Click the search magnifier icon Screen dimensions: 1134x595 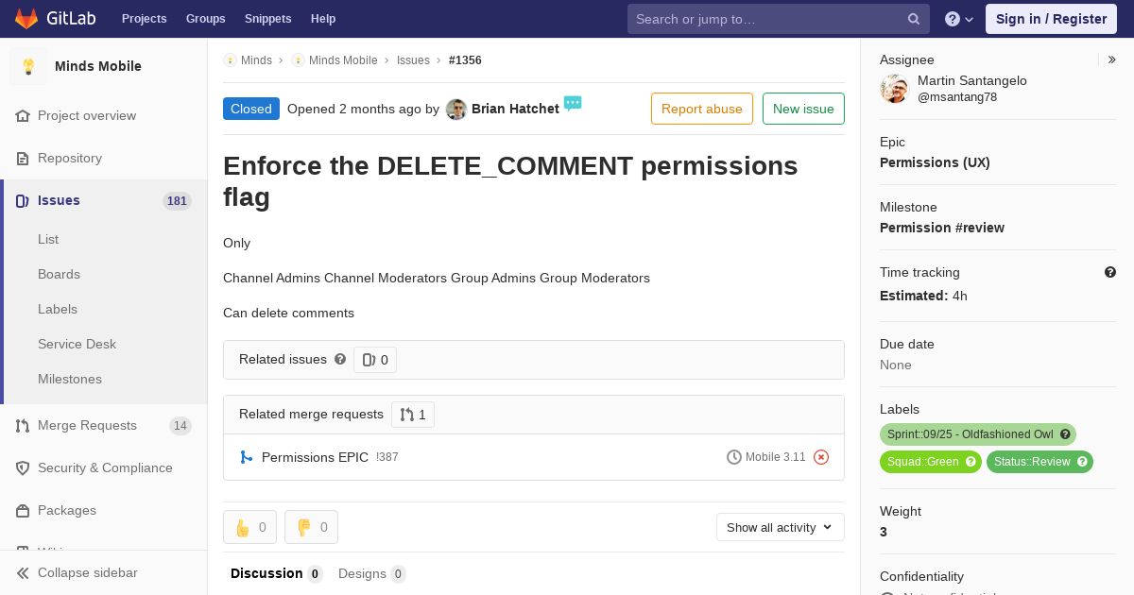(x=914, y=19)
